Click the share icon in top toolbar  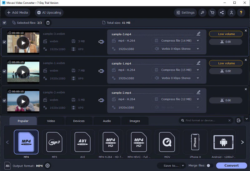222,13
